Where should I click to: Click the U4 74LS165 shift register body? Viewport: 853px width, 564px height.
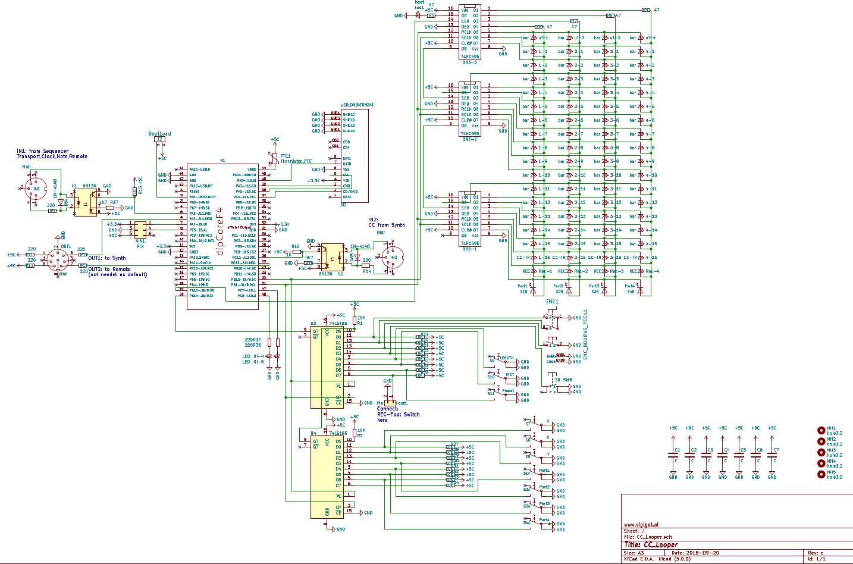click(327, 476)
